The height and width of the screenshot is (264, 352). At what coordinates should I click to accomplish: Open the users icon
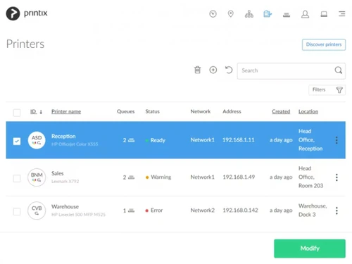click(x=305, y=14)
